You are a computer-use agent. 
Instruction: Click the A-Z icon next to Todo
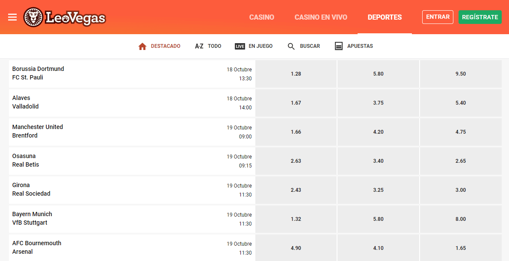click(x=199, y=46)
